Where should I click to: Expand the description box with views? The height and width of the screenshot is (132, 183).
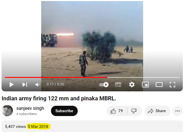tap(92, 126)
